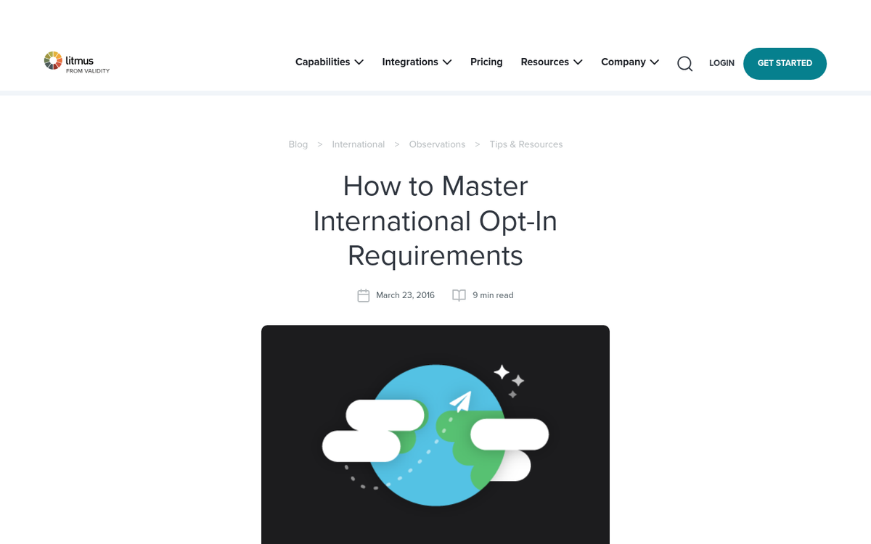Click the open book reading-time icon
This screenshot has width=871, height=544.
tap(459, 295)
